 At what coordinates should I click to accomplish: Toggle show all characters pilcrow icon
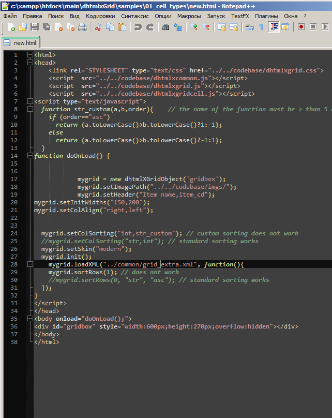point(261,27)
